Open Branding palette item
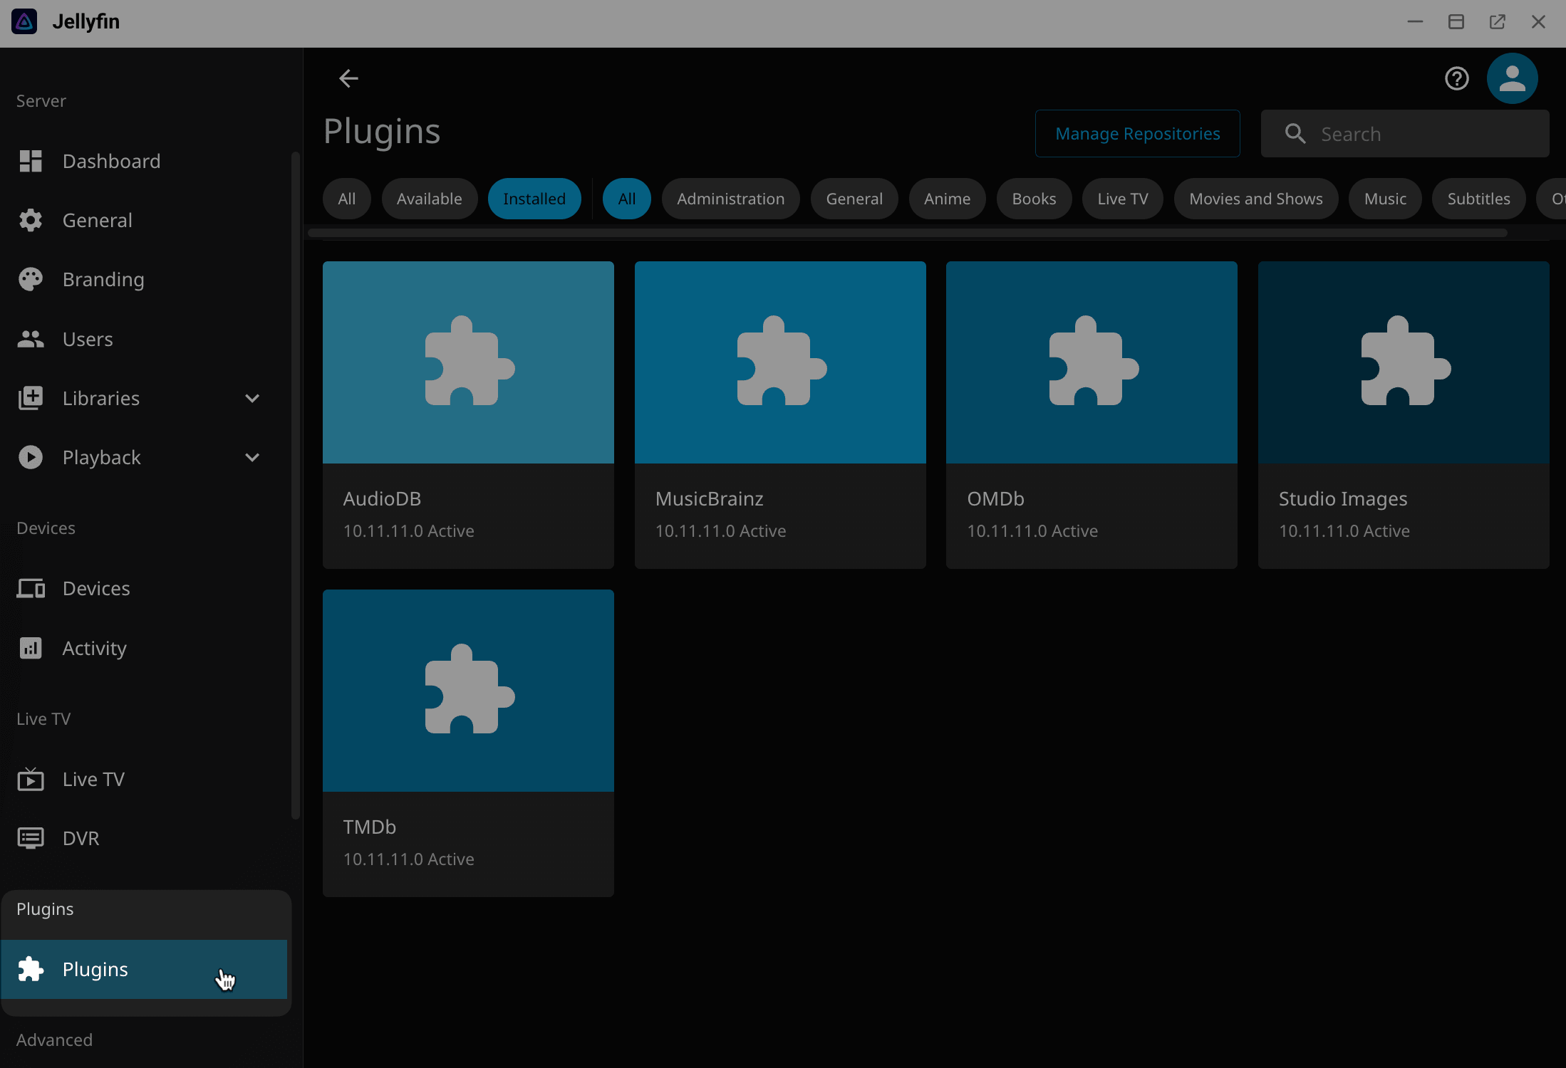Screen dimensions: 1566x1068 pyautogui.click(x=143, y=279)
